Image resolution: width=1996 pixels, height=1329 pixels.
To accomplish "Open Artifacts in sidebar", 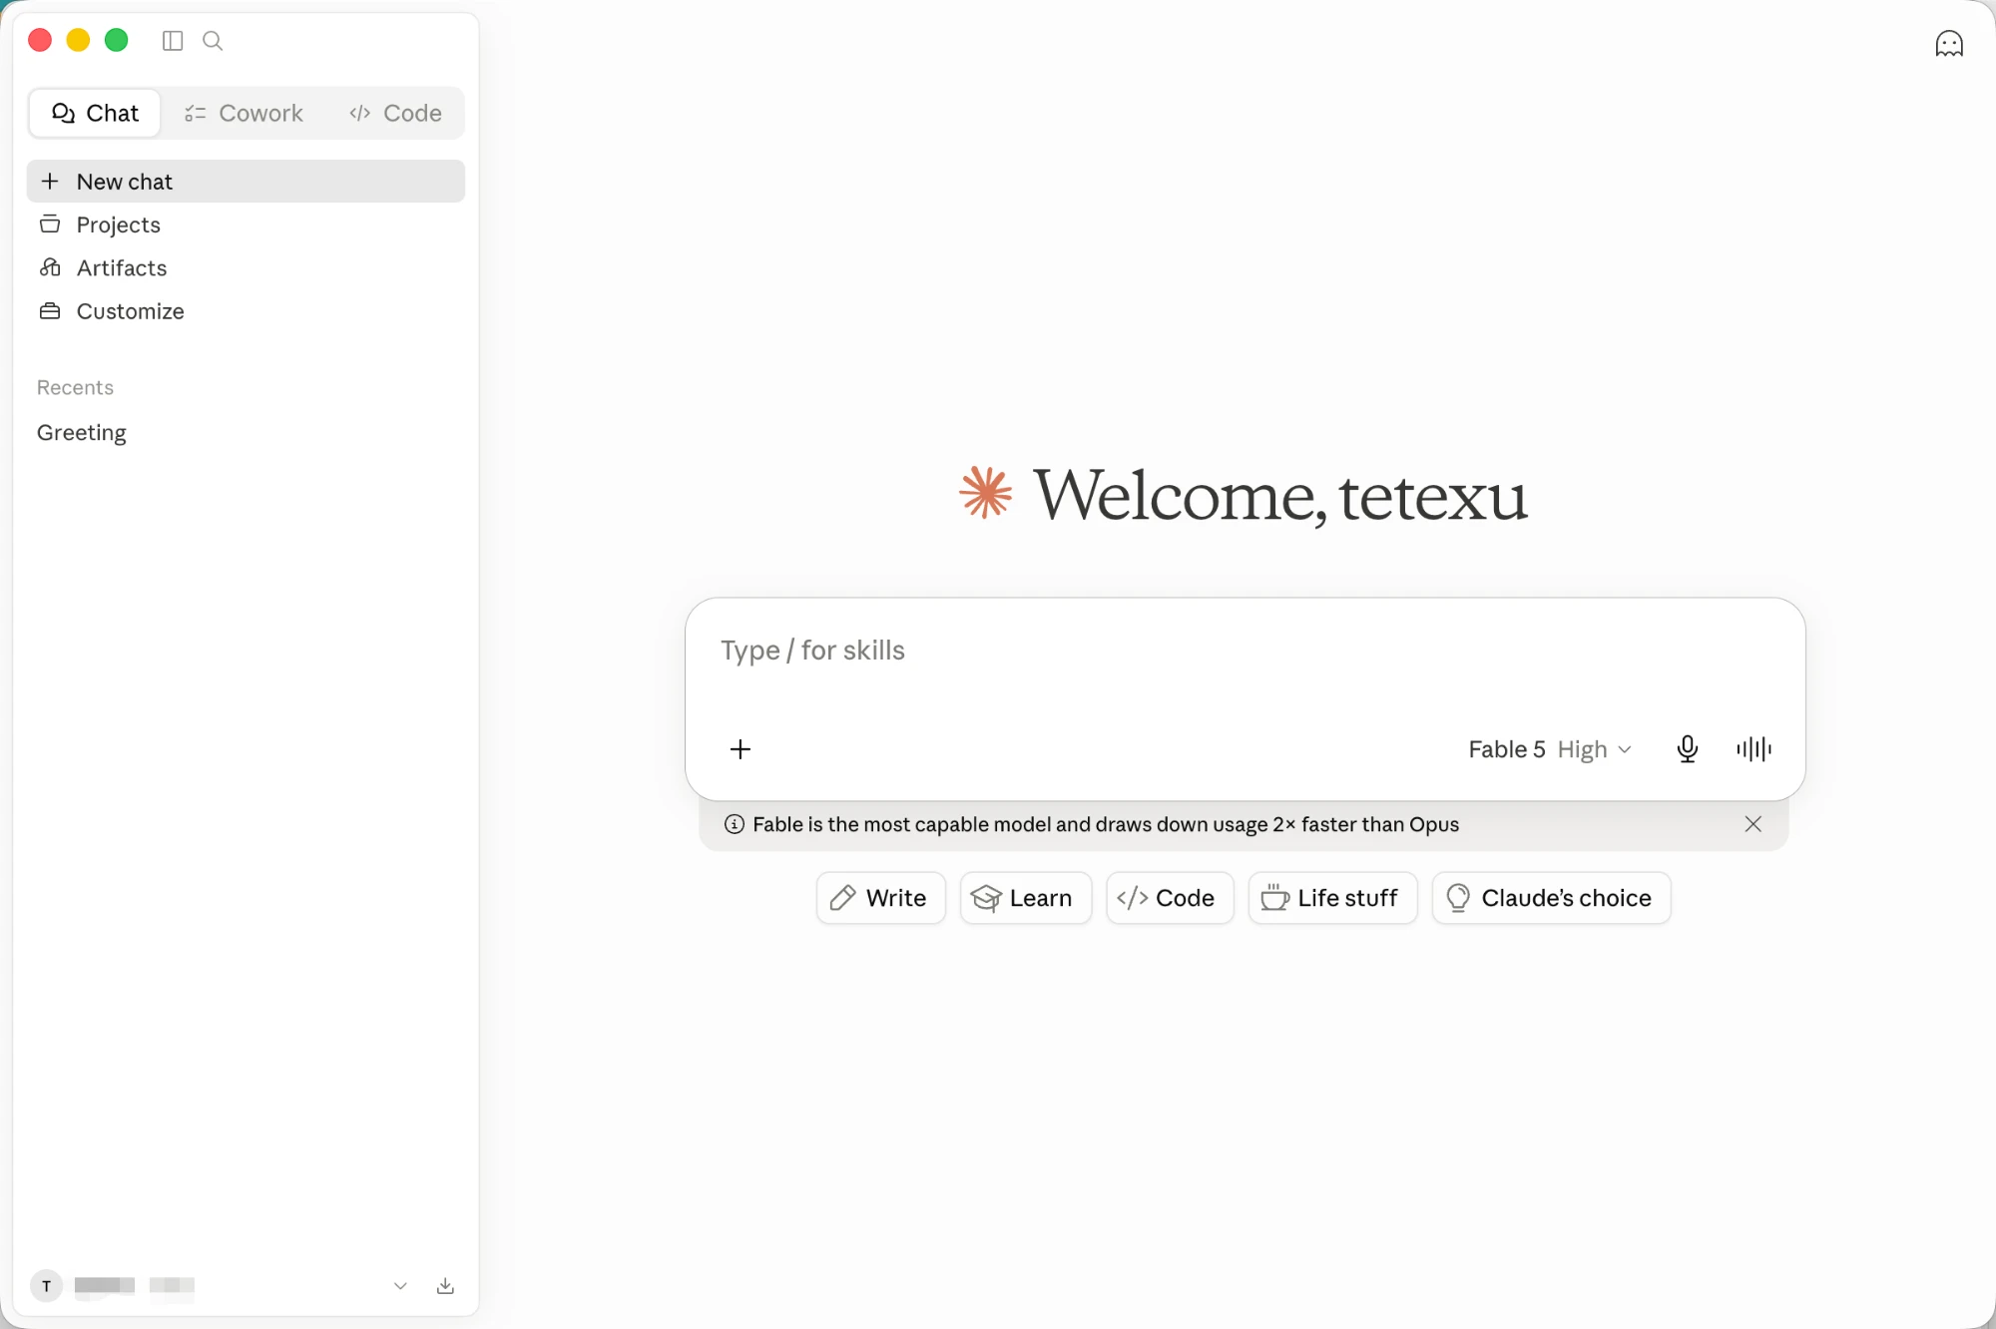I will coord(246,267).
